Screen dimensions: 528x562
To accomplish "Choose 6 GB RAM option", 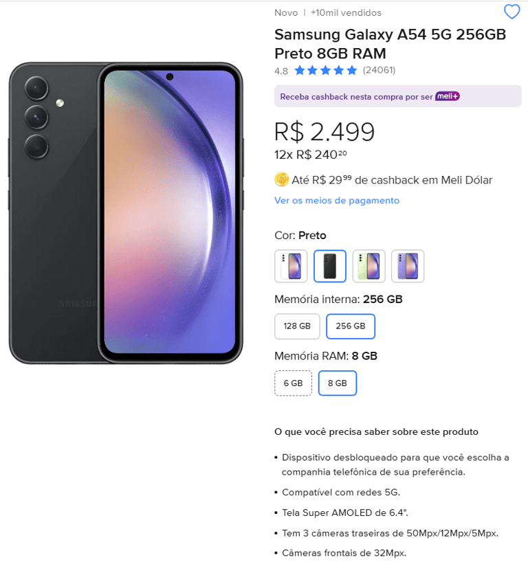I will click(x=293, y=383).
